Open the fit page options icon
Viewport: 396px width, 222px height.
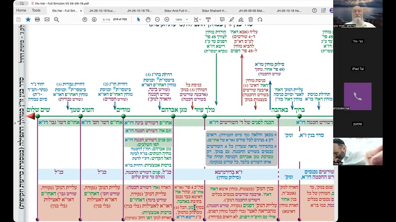[196, 19]
